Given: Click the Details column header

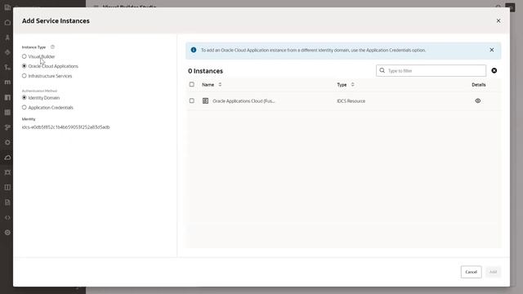Looking at the screenshot, I should point(479,85).
